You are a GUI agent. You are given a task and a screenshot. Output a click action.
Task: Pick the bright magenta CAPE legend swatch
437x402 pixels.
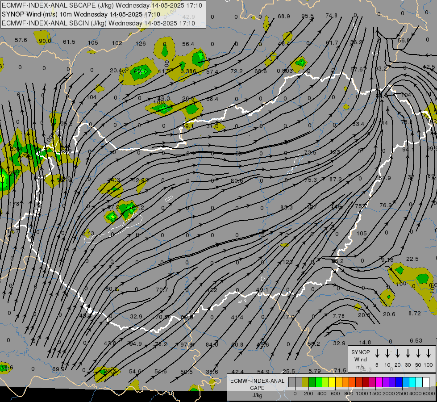[379, 382]
